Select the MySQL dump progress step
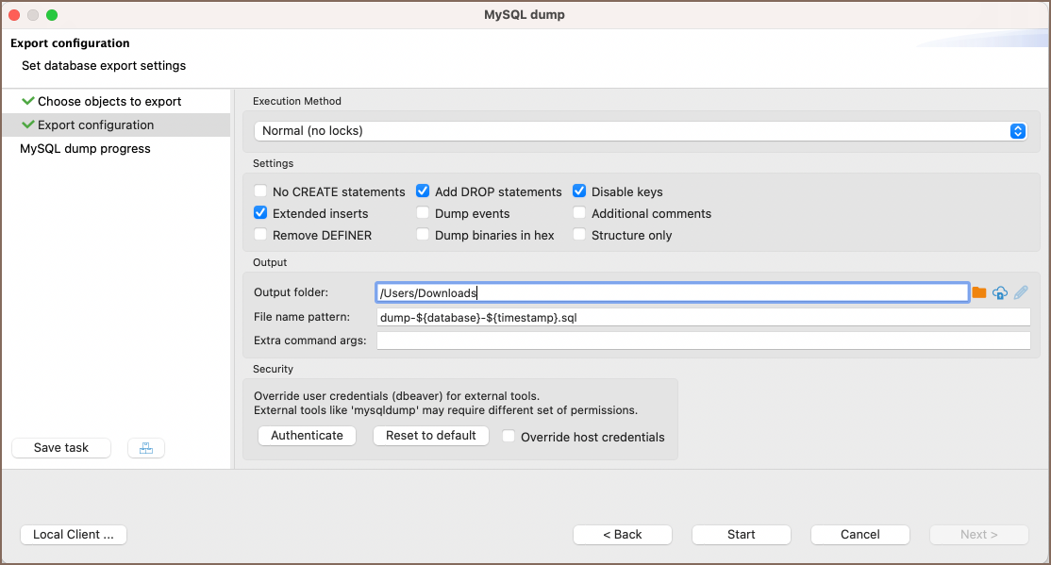The height and width of the screenshot is (565, 1051). 85,148
